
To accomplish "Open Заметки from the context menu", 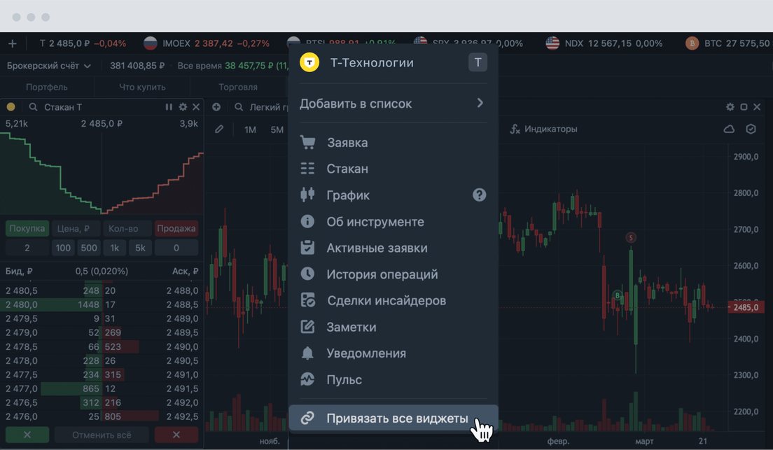I will click(393, 327).
